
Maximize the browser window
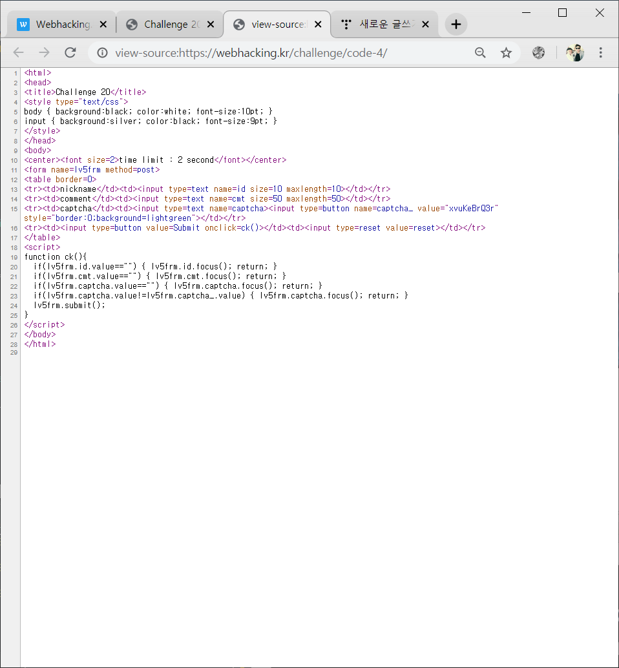point(562,13)
